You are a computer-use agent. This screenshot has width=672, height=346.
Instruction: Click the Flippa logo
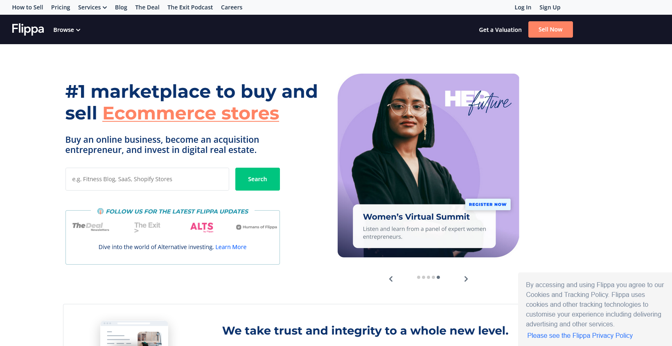pyautogui.click(x=28, y=29)
